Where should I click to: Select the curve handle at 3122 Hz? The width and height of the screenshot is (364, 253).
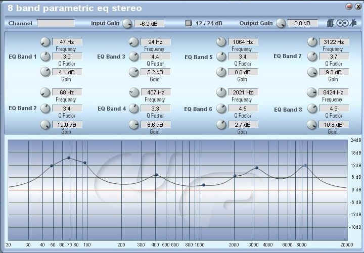click(257, 168)
